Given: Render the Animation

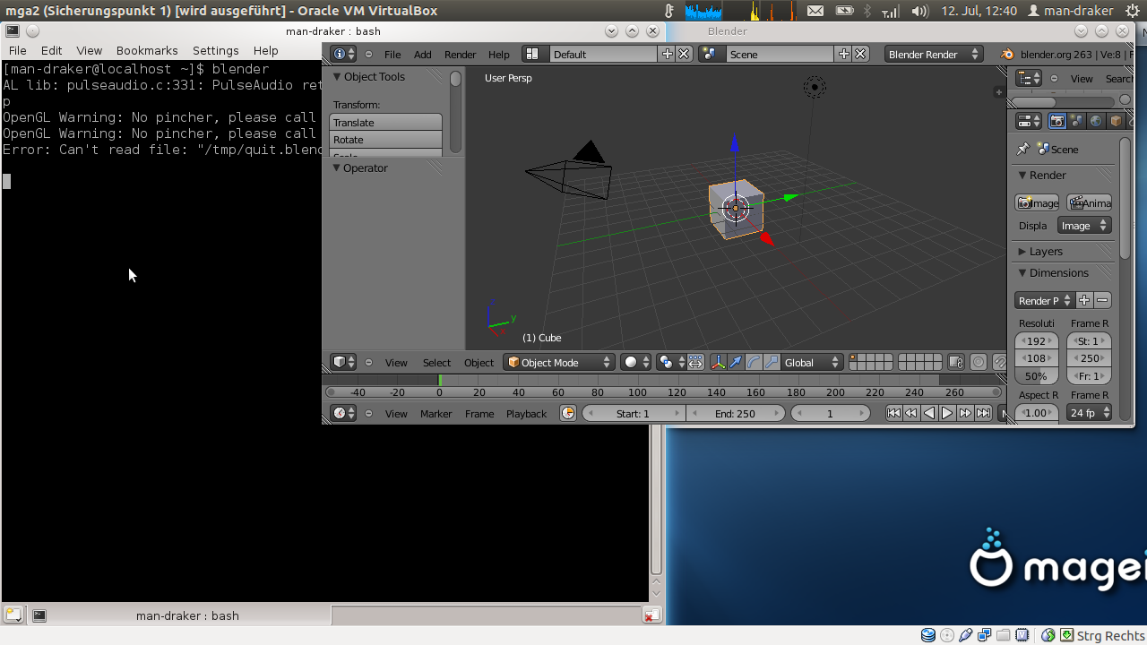Looking at the screenshot, I should point(1089,202).
